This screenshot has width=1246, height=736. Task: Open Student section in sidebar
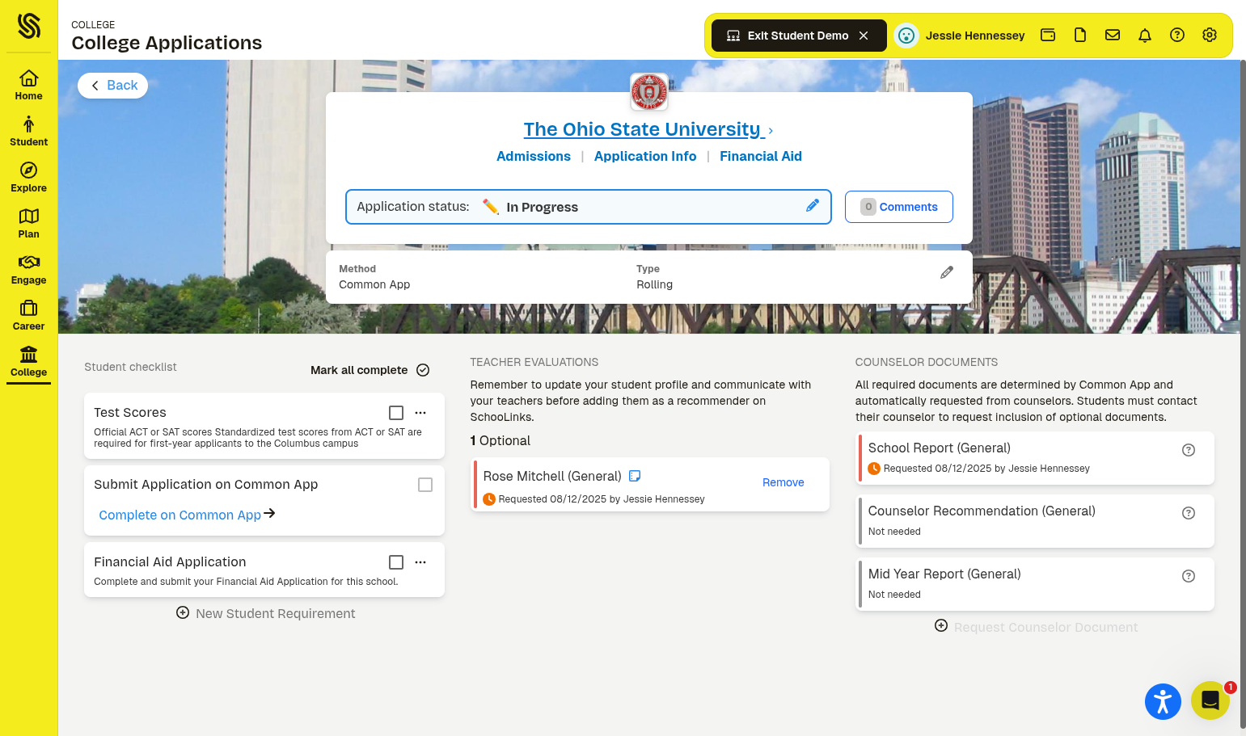coord(28,131)
